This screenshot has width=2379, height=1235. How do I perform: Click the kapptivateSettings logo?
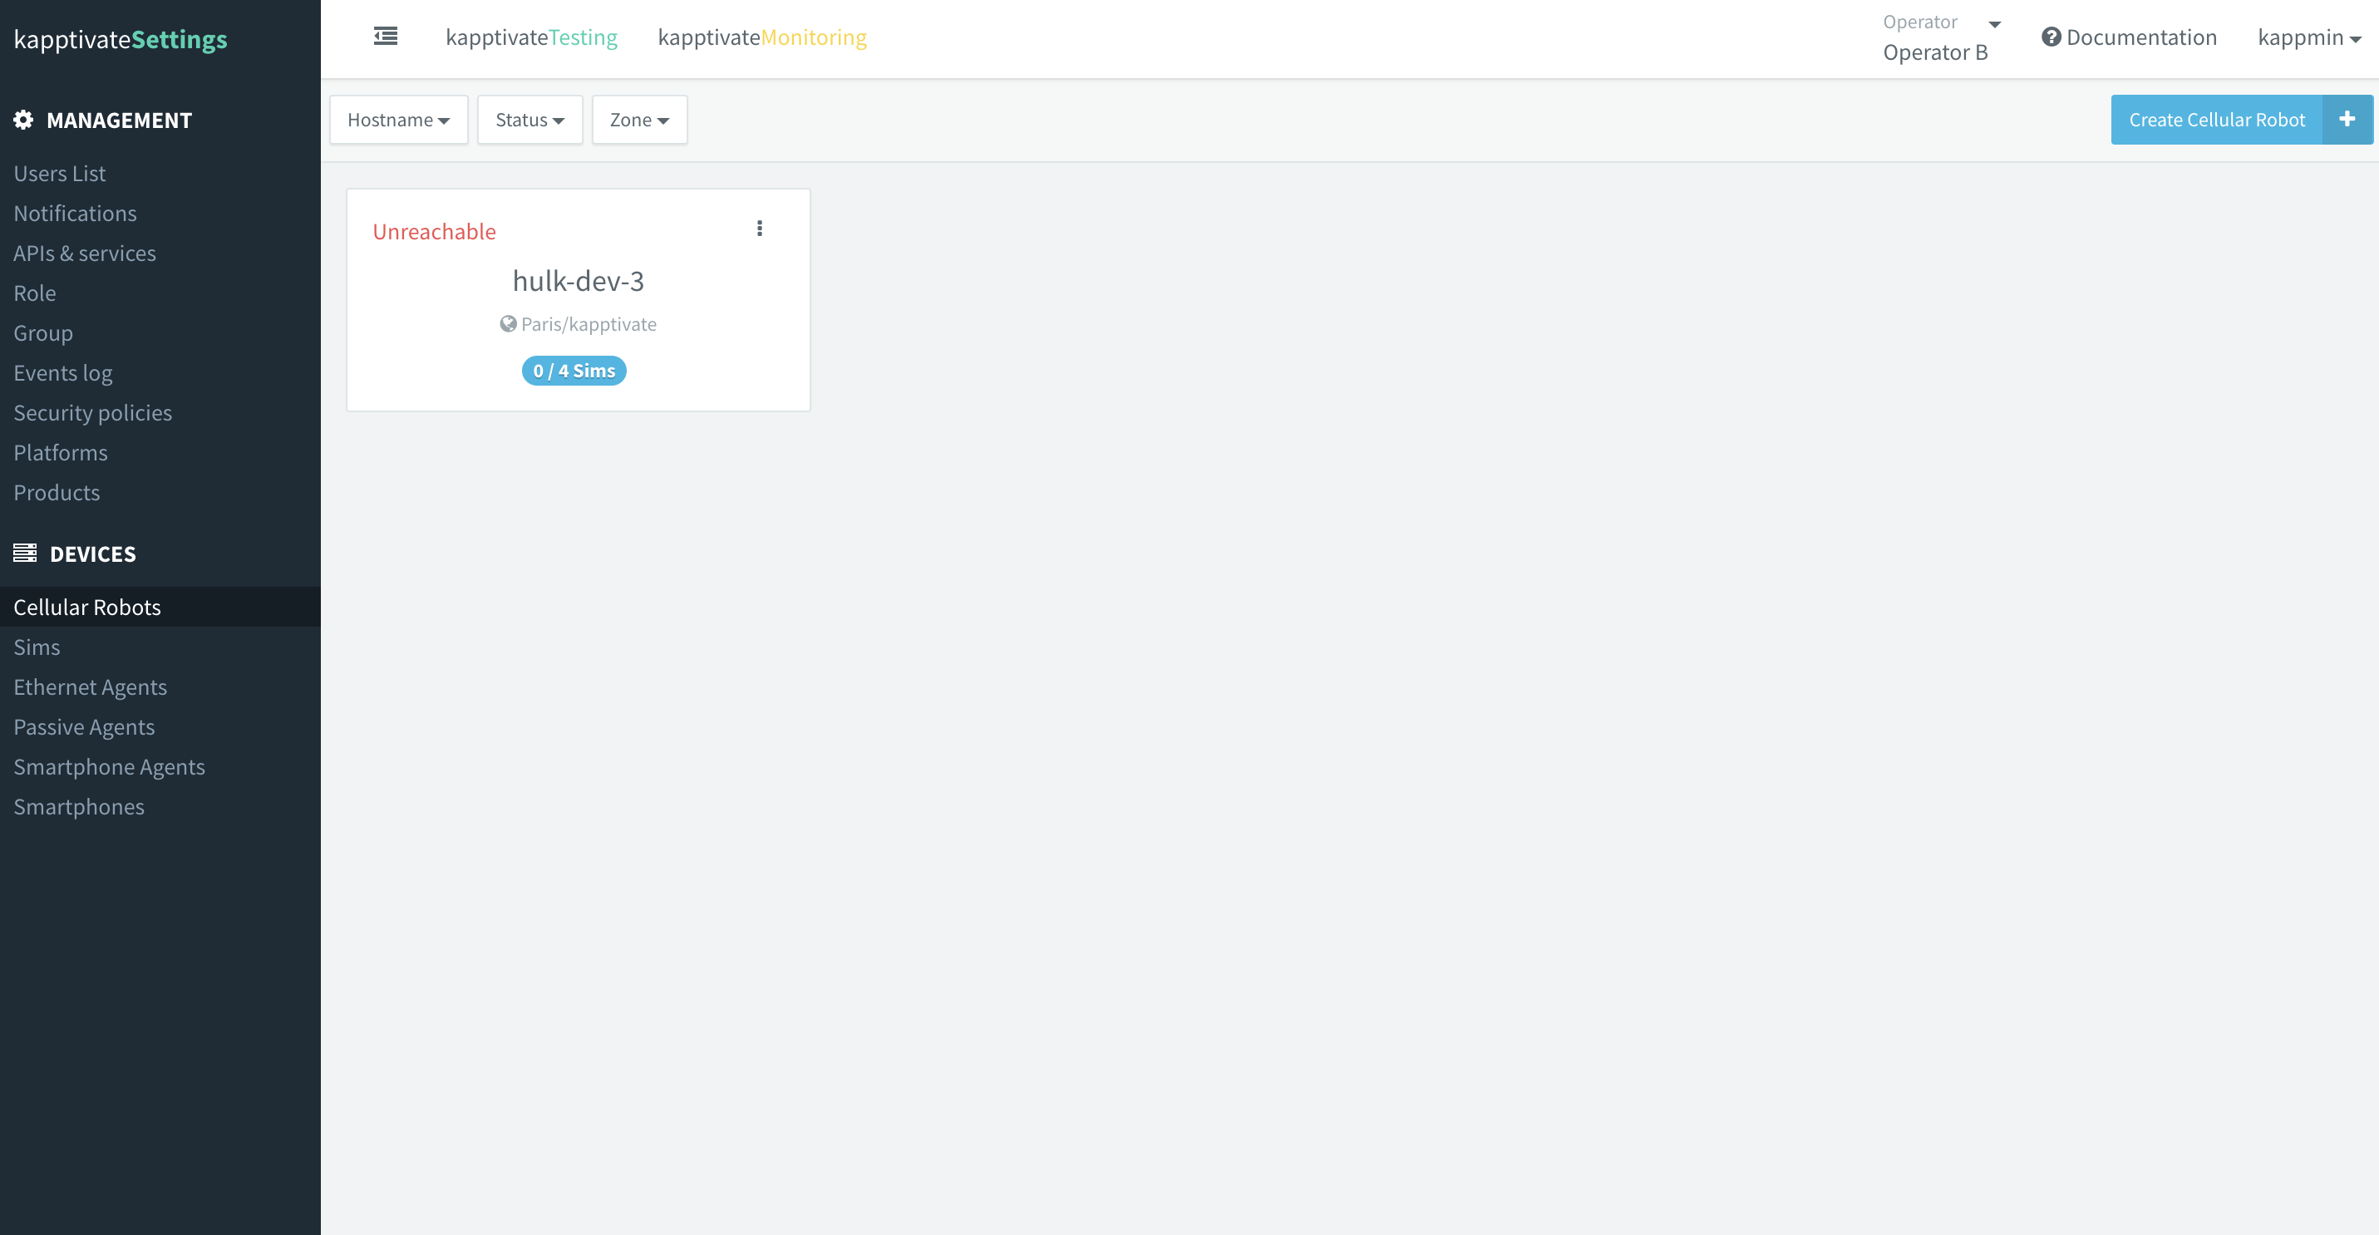pos(120,39)
